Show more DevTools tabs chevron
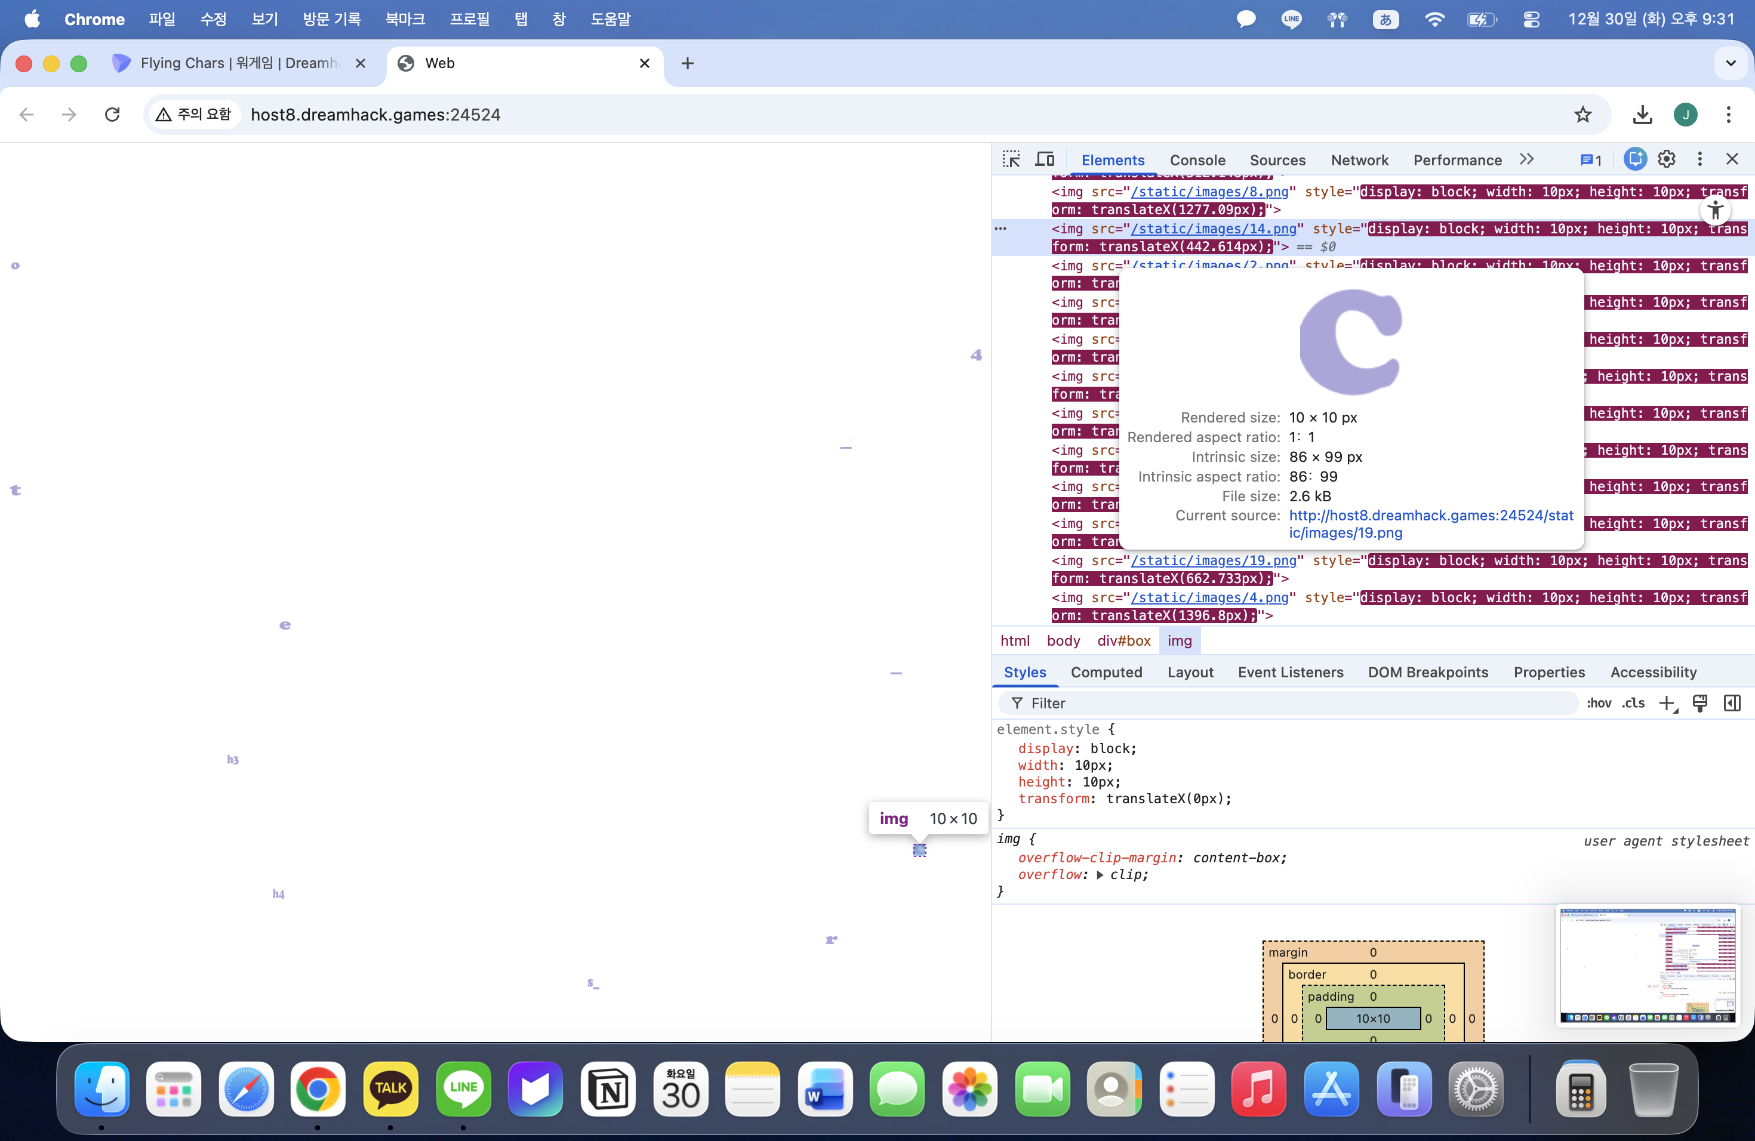The image size is (1755, 1141). coord(1526,159)
